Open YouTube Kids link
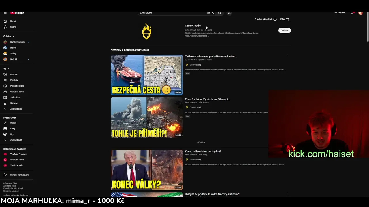This screenshot has width=369, height=207. [x=16, y=165]
